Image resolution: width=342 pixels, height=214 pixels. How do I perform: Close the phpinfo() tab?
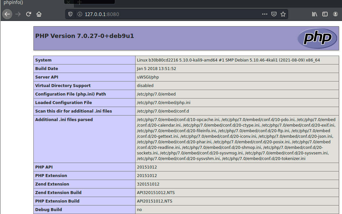click(68, 3)
